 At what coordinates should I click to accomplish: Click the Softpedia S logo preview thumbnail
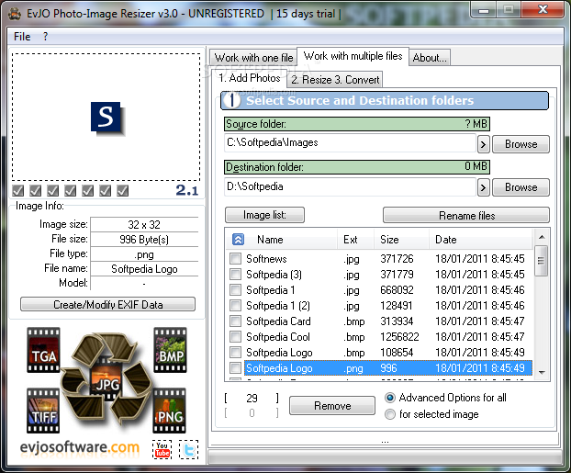click(106, 118)
